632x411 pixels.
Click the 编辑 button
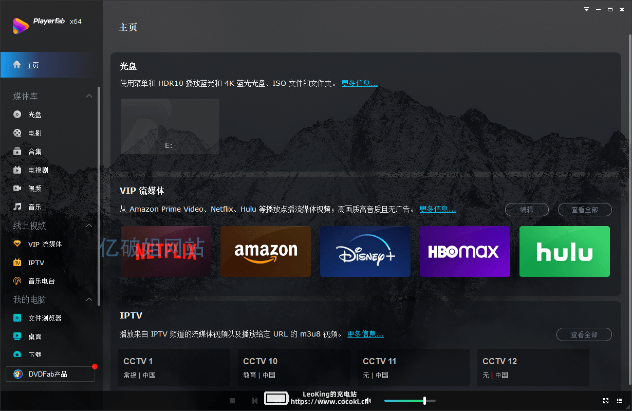pos(527,210)
